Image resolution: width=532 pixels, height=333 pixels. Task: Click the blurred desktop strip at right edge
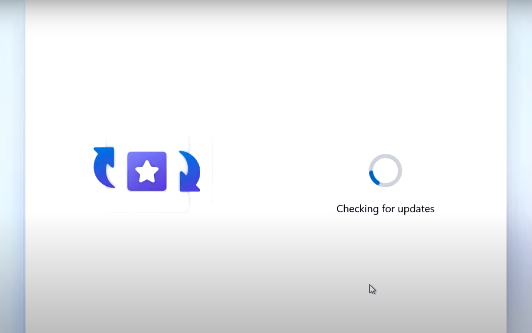pyautogui.click(x=519, y=166)
